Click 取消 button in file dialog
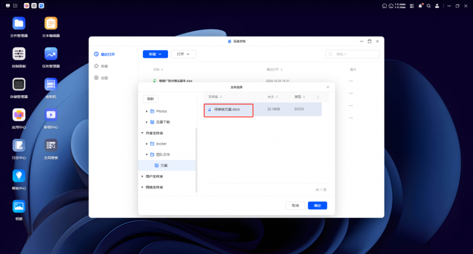Screen dimensions: 473x254 pos(295,206)
